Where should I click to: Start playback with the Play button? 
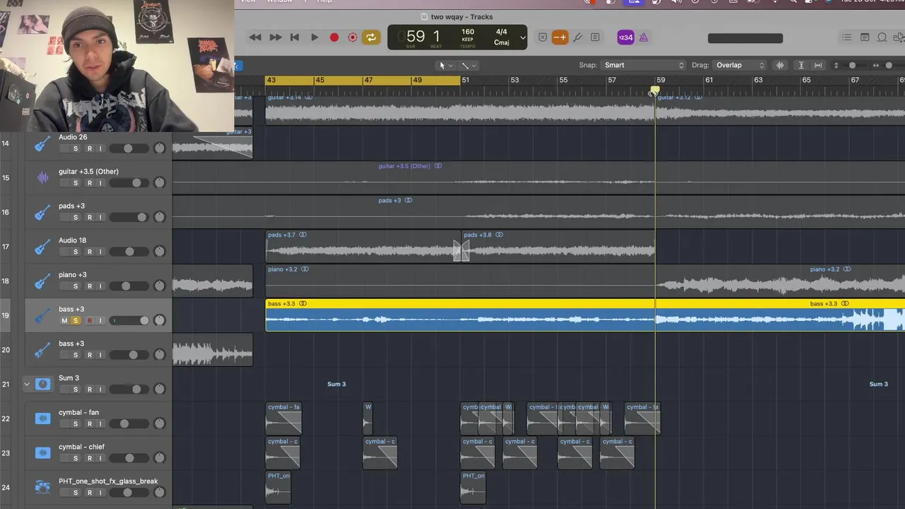[315, 37]
